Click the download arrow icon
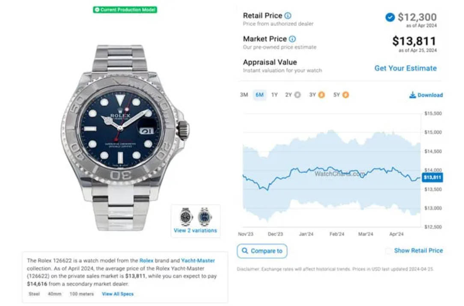 tap(412, 95)
